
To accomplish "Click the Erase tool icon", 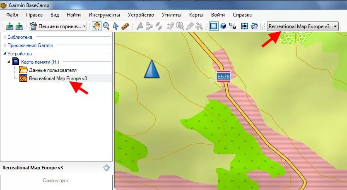I will tap(190, 26).
